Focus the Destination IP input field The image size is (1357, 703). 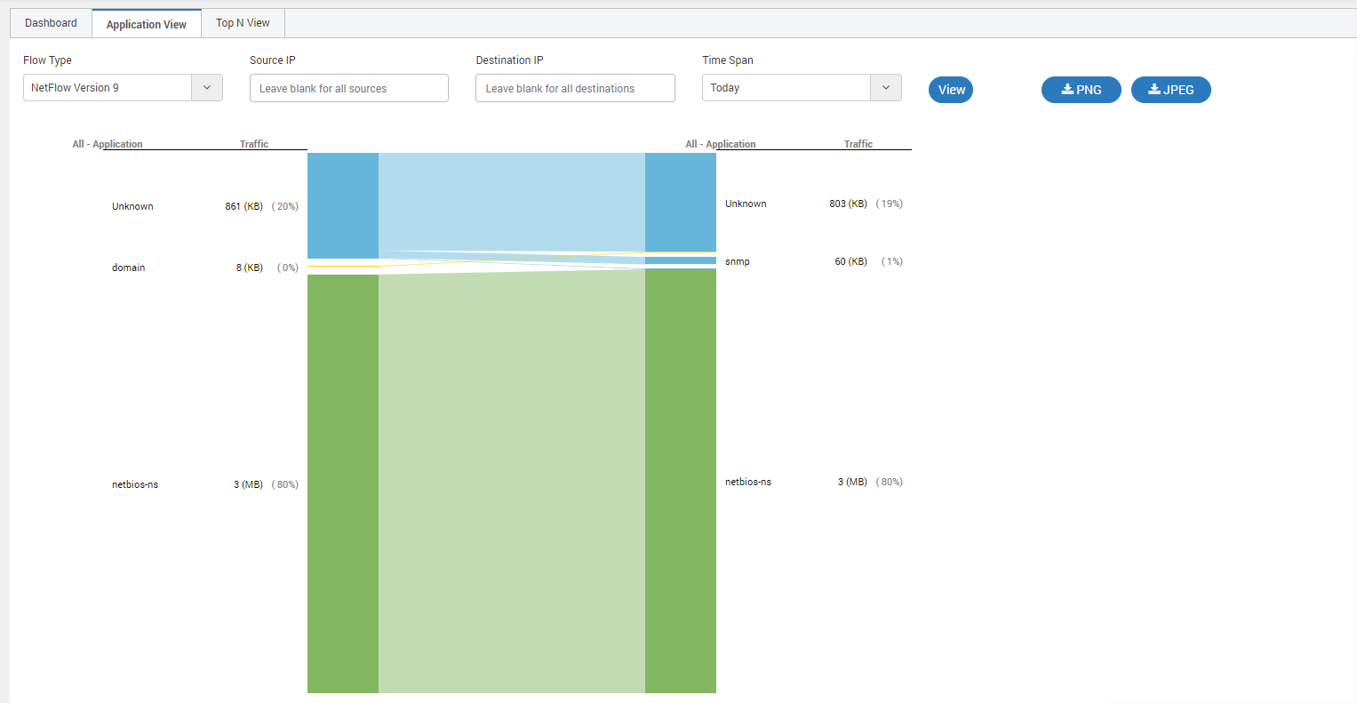pyautogui.click(x=575, y=88)
